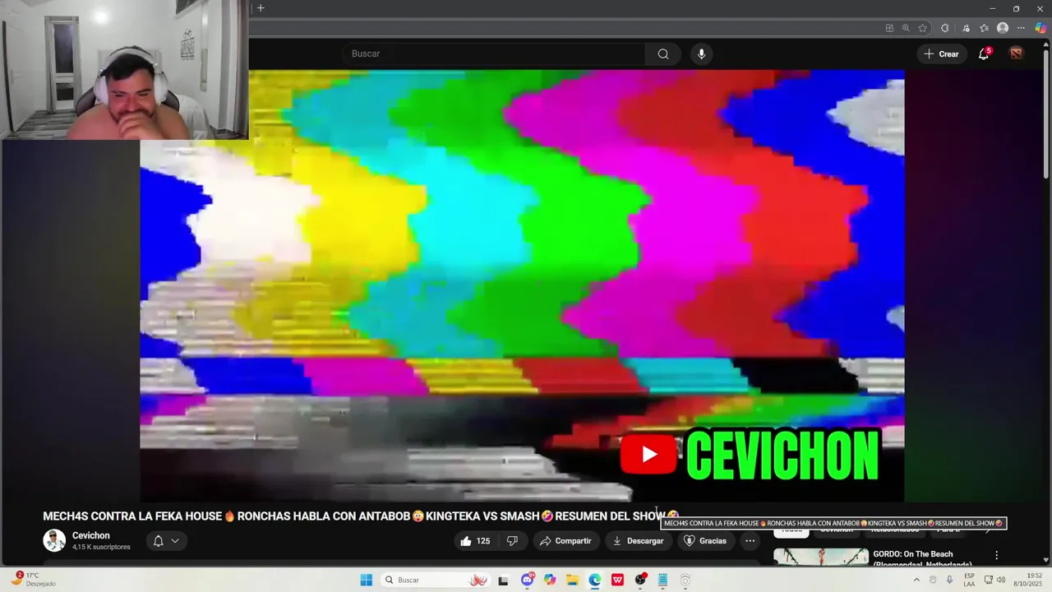Click the Crear button
Viewport: 1052px width, 592px height.
click(x=941, y=54)
